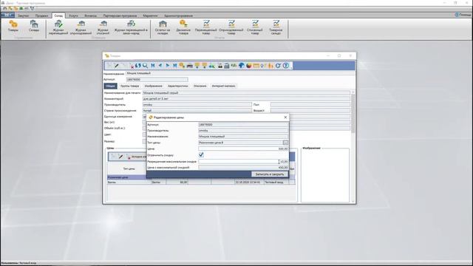
Task: Uncheck the Ограничить скидку checkbox
Action: [201, 154]
